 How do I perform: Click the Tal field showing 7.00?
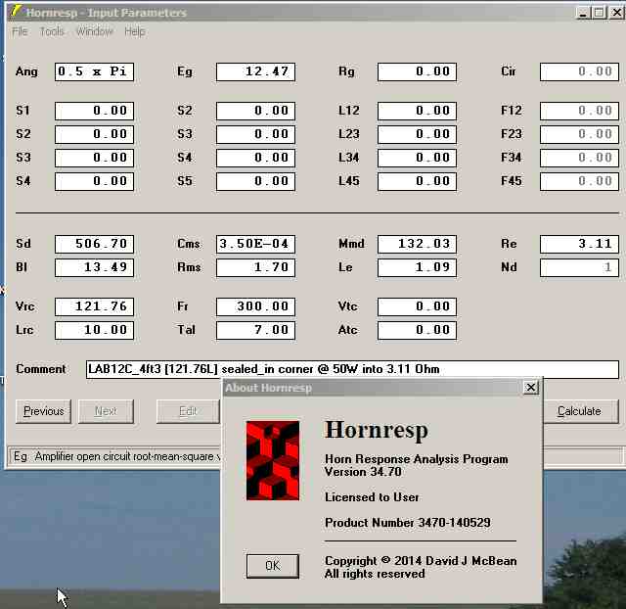click(255, 331)
